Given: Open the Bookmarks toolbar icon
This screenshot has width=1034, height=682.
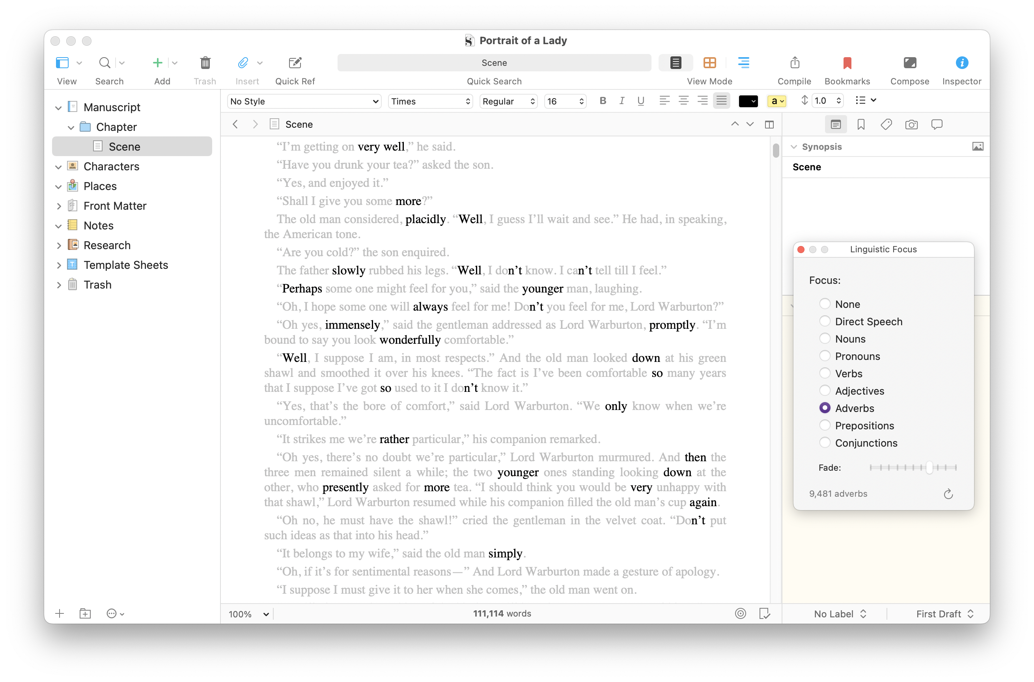Looking at the screenshot, I should pyautogui.click(x=847, y=63).
